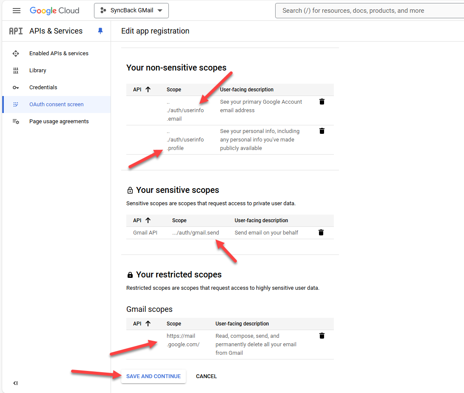Image resolution: width=464 pixels, height=393 pixels.
Task: Click the CANCEL button
Action: click(x=206, y=376)
